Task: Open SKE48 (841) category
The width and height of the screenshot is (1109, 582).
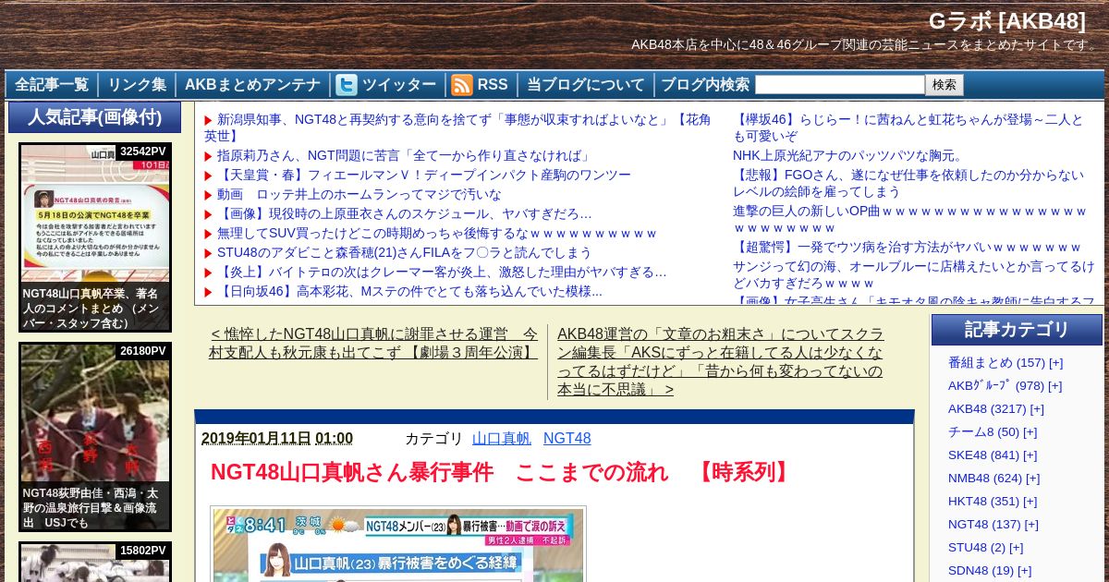Action: click(983, 455)
